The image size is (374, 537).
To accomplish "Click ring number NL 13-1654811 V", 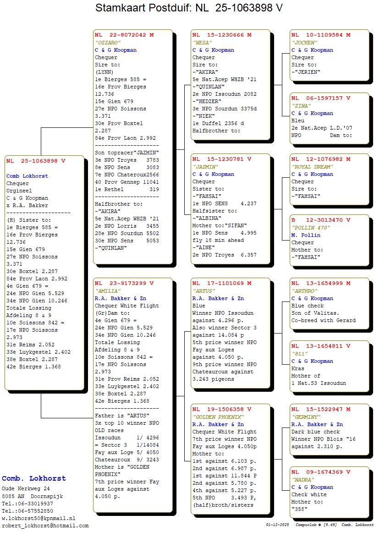I will coord(321,346).
